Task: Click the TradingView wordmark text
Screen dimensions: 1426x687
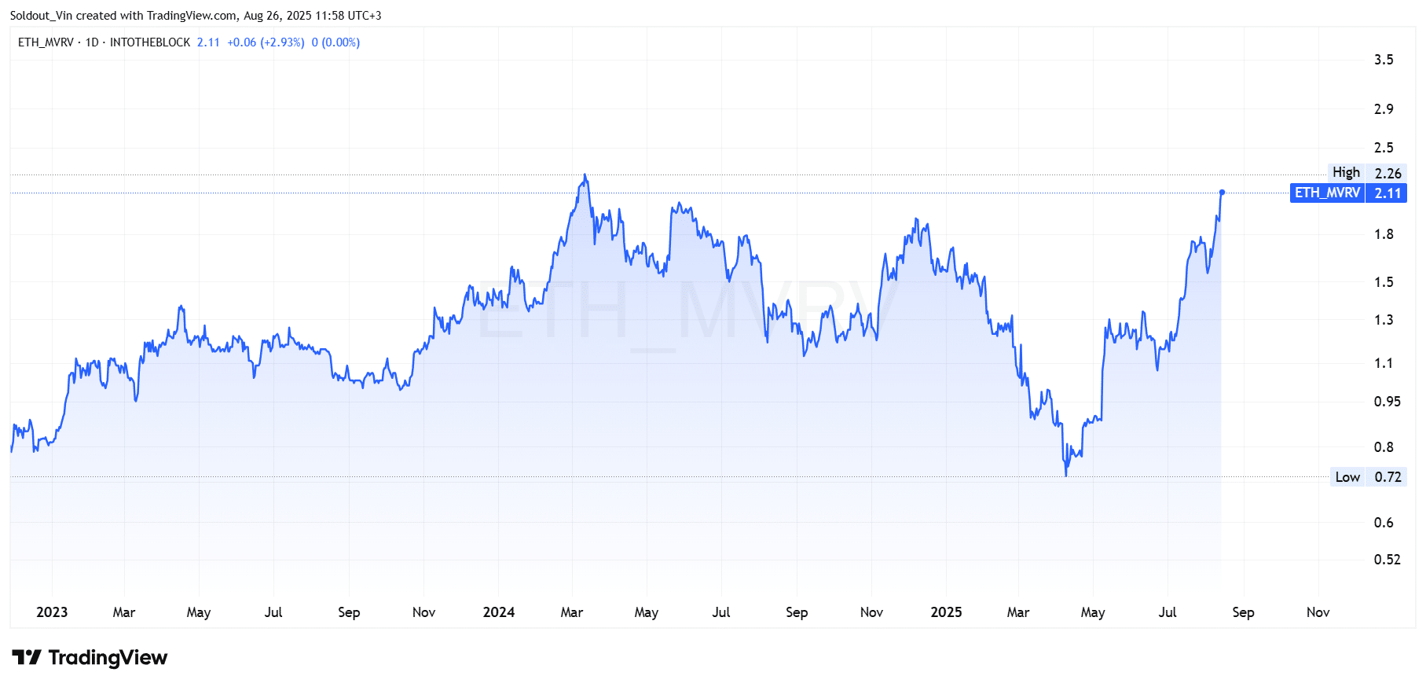Action: (108, 657)
